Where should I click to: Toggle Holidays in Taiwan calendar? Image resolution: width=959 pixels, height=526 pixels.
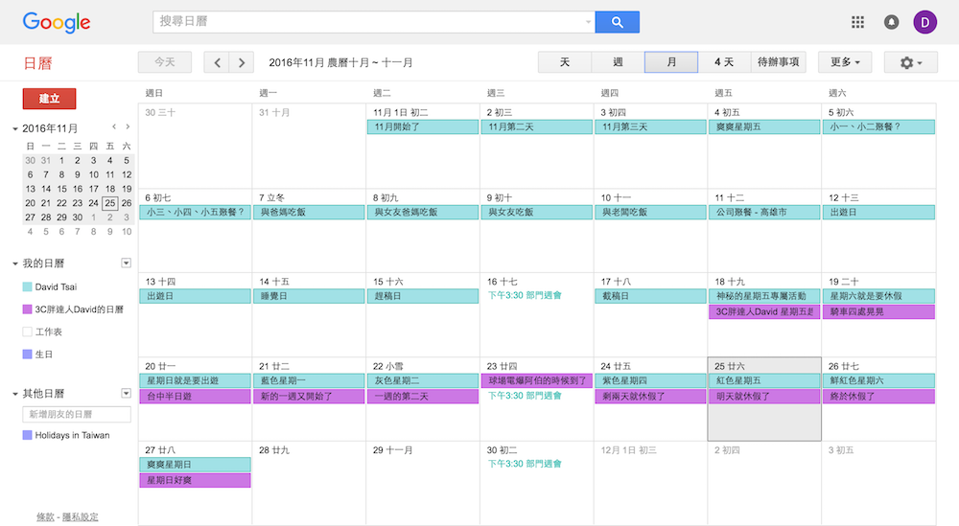[x=27, y=435]
